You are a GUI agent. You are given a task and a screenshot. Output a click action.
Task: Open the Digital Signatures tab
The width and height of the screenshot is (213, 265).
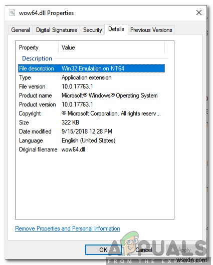tap(57, 30)
